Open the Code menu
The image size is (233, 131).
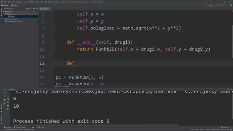click(x=25, y=2)
